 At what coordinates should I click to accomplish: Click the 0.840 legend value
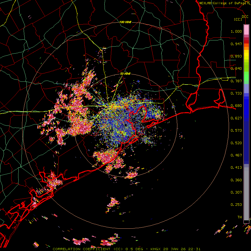pyautogui.click(x=236, y=69)
